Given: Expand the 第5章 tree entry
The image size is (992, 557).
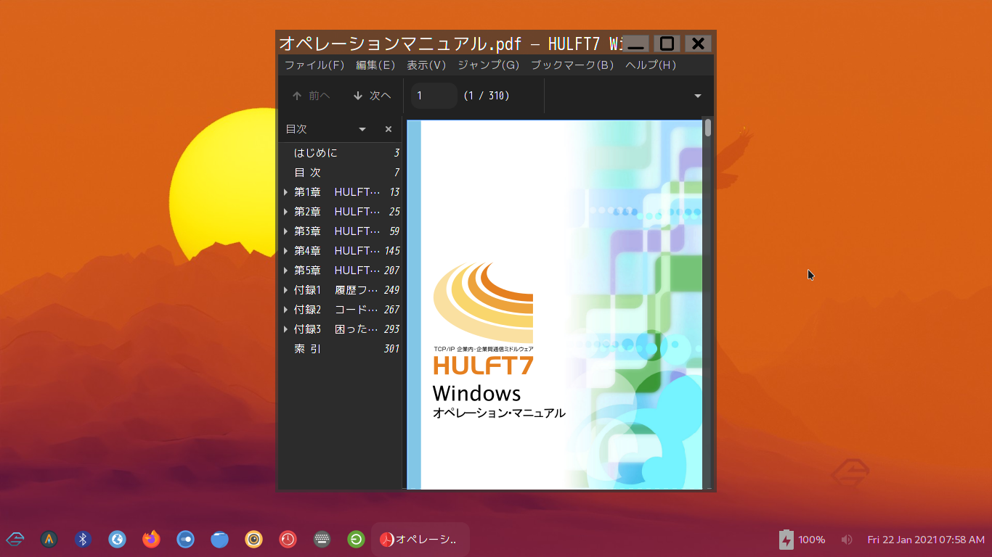Looking at the screenshot, I should 286,271.
